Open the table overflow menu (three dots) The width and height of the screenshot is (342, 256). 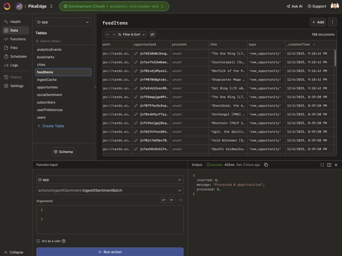(x=332, y=22)
